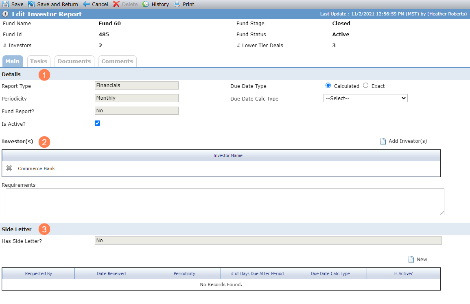
Task: Click the Periodicity Monthly field
Action: click(137, 98)
